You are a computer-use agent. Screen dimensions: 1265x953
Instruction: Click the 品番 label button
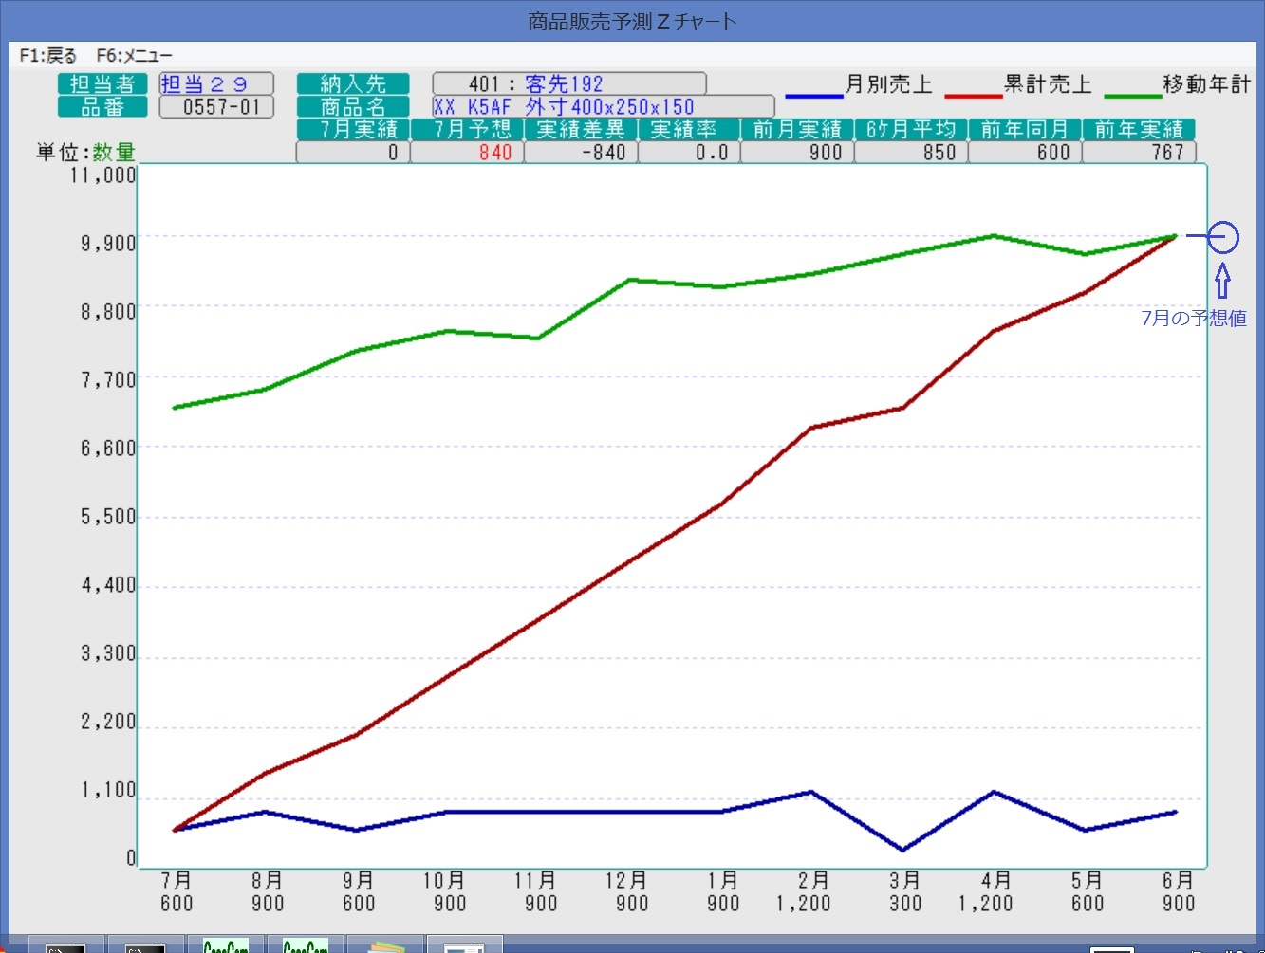(x=102, y=107)
